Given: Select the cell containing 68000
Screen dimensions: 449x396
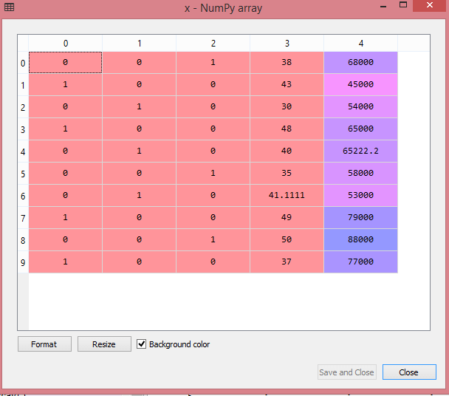Looking at the screenshot, I should pyautogui.click(x=360, y=63).
